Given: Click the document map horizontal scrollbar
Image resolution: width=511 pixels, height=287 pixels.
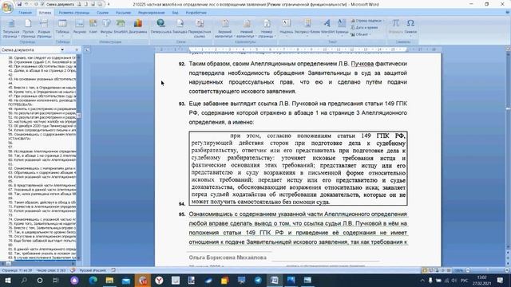Looking at the screenshot, I should (39, 264).
